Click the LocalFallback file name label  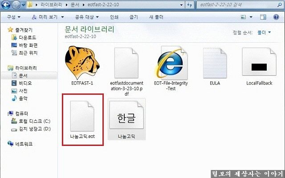click(259, 83)
